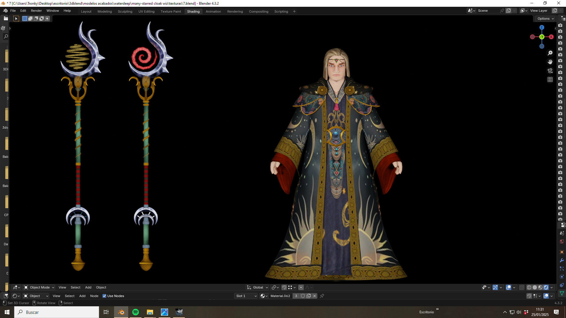Unlink Material.062 with the X icon

tap(315, 296)
